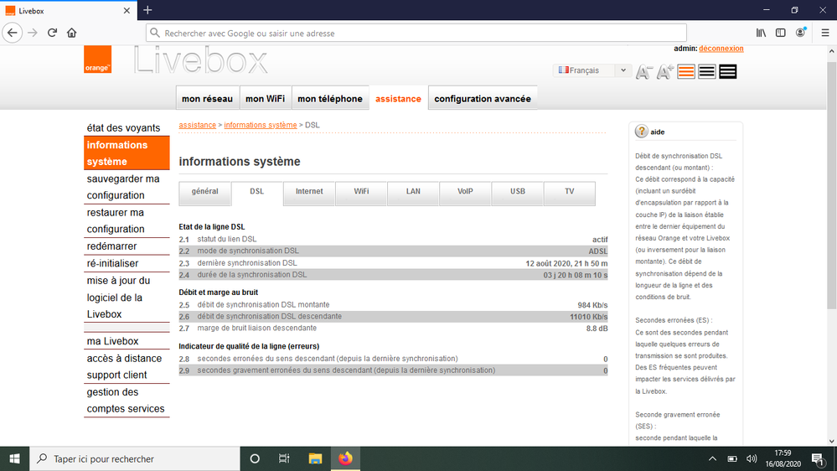
Task: Switch to the WiFi sub-tab
Action: coord(361,192)
